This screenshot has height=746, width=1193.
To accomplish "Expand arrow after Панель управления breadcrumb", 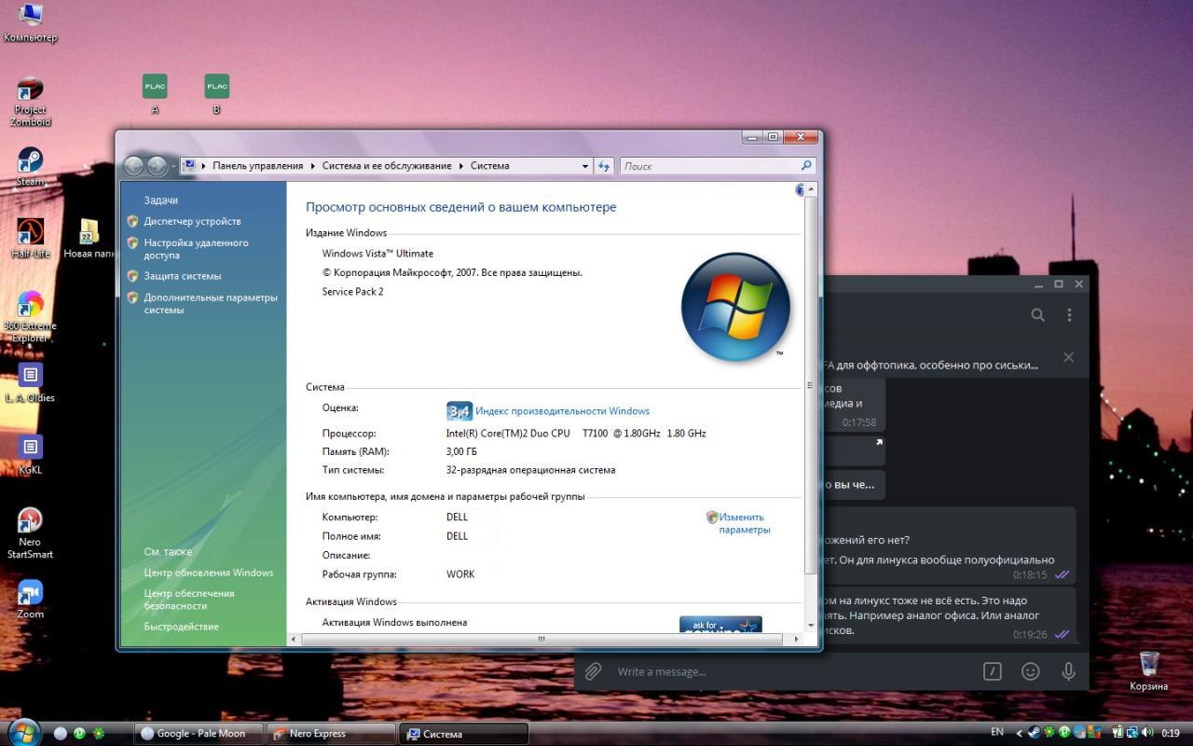I will tap(312, 166).
